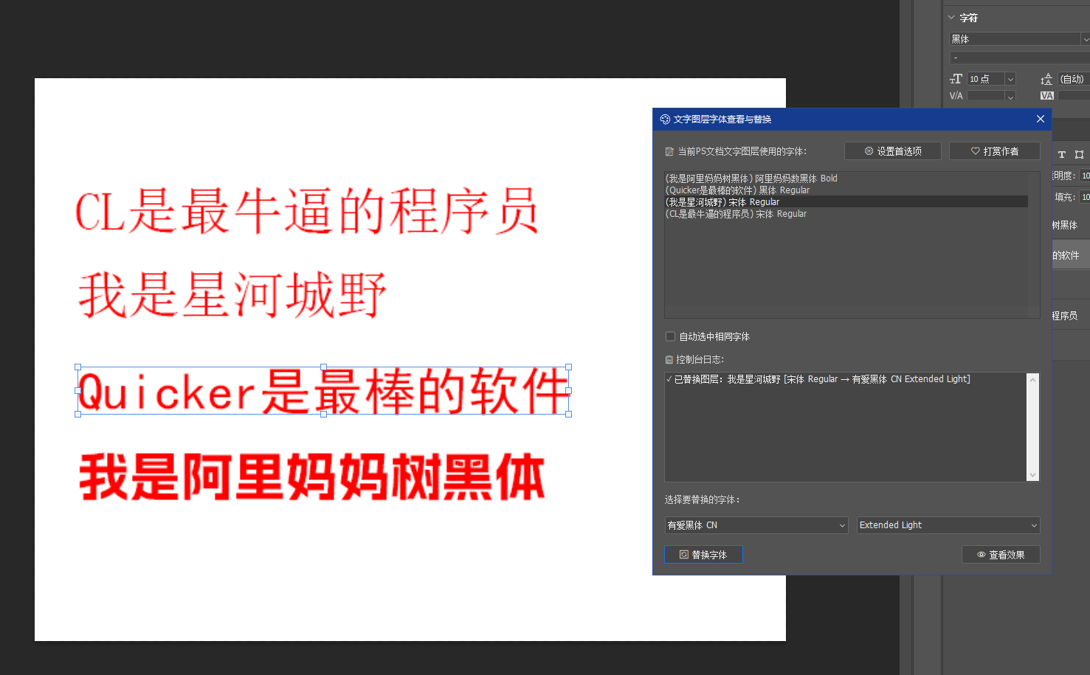Select font row 阿里妈妈数黑体 Bold
Viewport: 1090px width, 675px height.
coord(846,179)
